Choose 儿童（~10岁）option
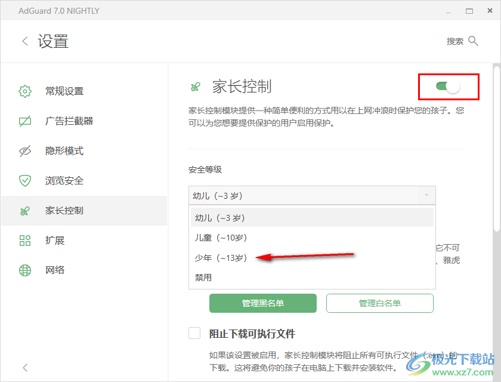 (x=220, y=238)
